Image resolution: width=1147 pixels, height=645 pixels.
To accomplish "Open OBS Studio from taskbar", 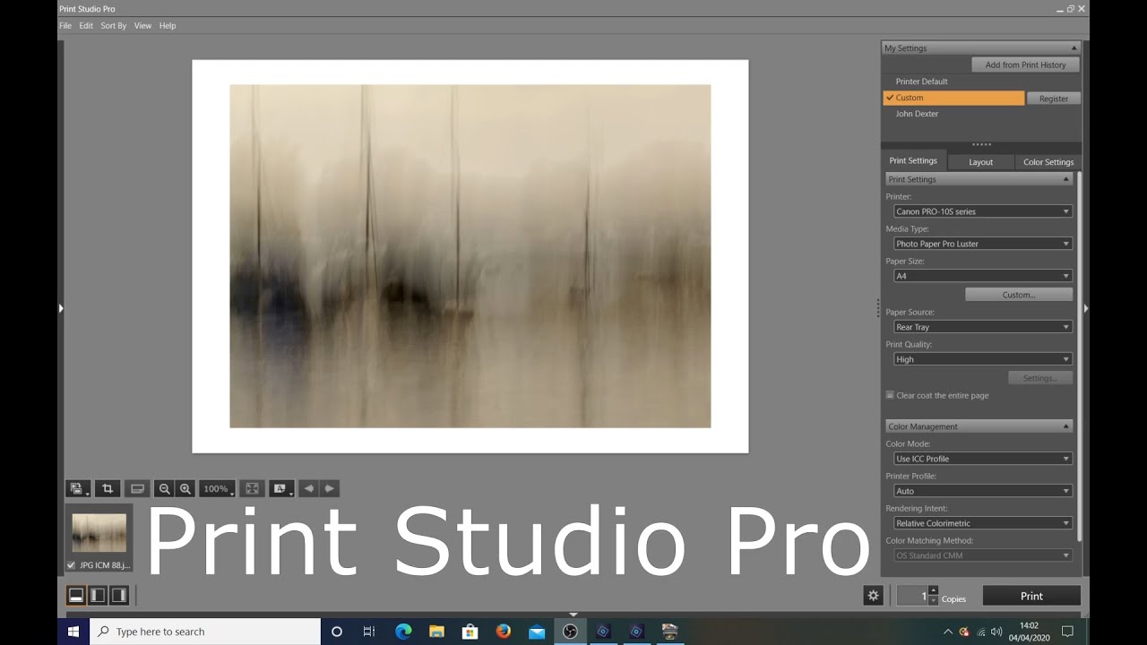I will point(570,632).
